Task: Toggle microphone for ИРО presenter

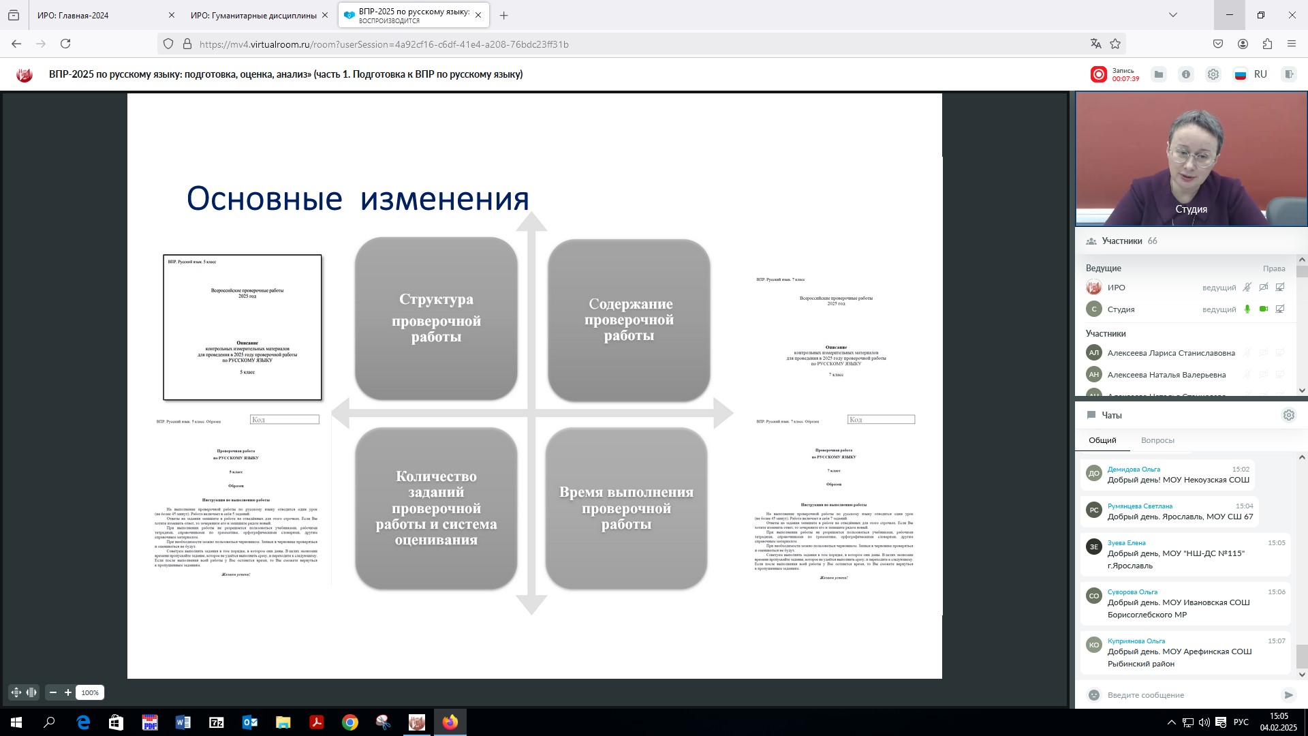Action: click(1247, 288)
